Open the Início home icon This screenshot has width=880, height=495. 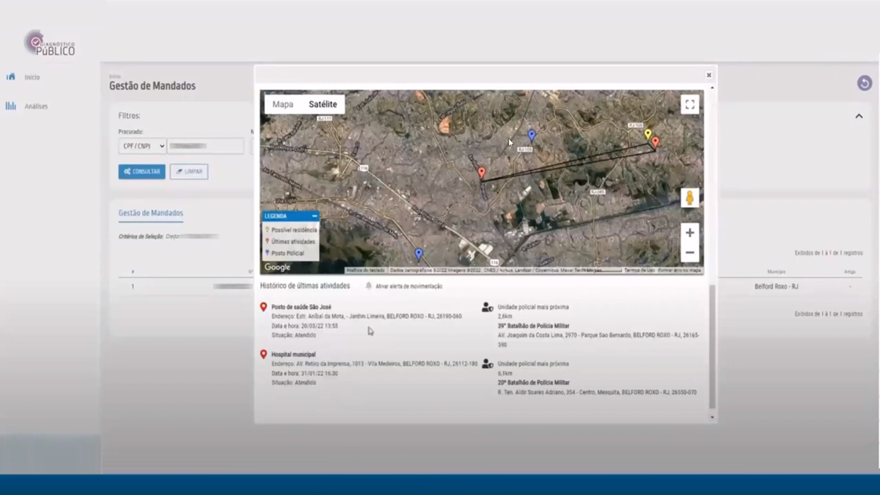coord(11,77)
